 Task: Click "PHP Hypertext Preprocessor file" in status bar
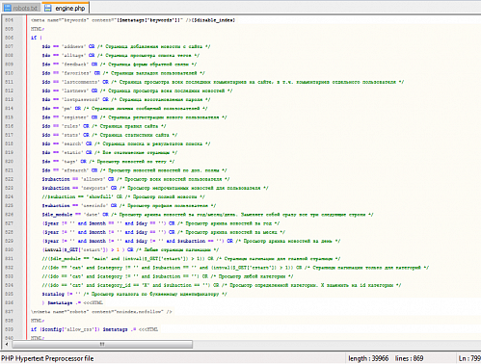(47, 358)
